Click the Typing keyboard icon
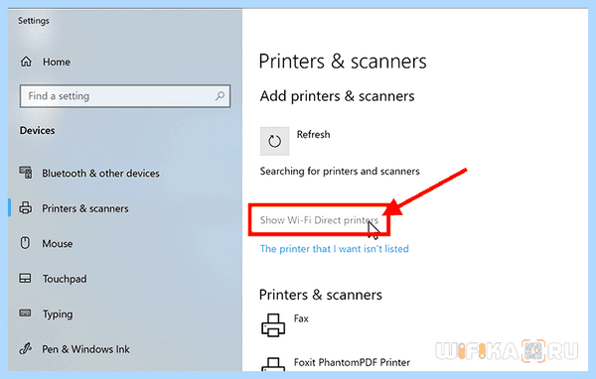This screenshot has height=379, width=596. pos(25,314)
